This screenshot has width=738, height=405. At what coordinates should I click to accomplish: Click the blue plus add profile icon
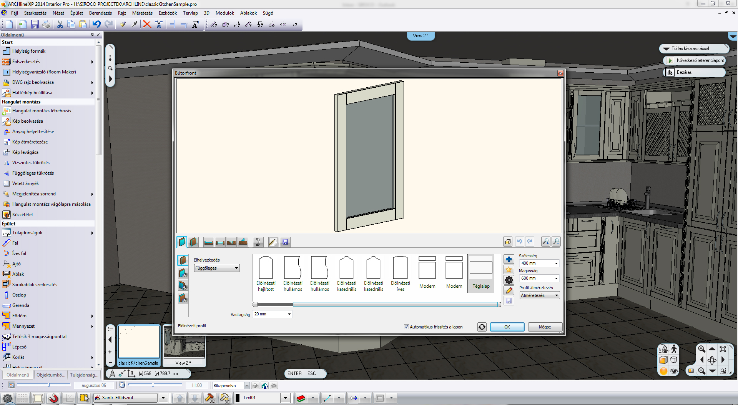point(509,259)
